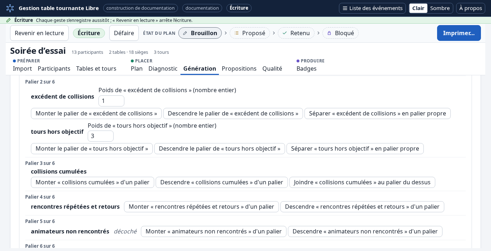
Task: Switch to the Diagnostic tab
Action: pyautogui.click(x=163, y=68)
